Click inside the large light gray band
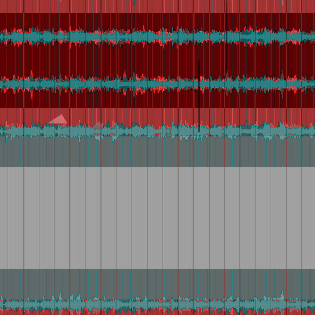This screenshot has width=315, height=315. coord(157,218)
